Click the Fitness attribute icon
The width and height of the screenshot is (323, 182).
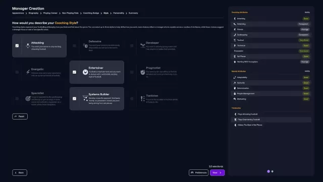point(235,29)
